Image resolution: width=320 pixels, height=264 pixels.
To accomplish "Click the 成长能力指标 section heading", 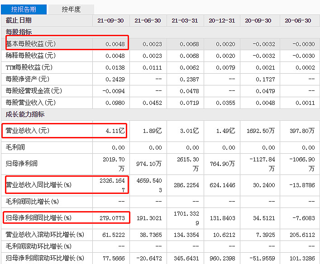I will 25,114.
